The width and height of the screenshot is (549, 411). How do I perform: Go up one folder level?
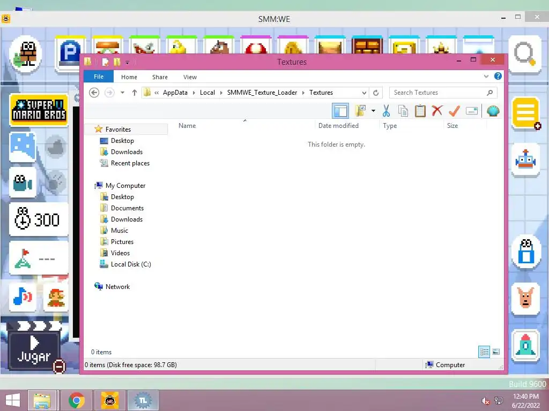pos(135,93)
